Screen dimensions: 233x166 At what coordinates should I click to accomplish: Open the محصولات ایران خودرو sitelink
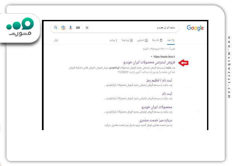point(157,107)
